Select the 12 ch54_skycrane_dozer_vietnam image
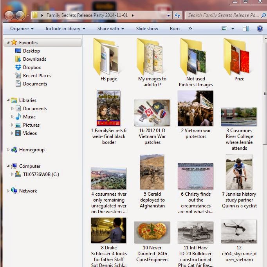This screenshot has width=267, height=267. [239, 231]
